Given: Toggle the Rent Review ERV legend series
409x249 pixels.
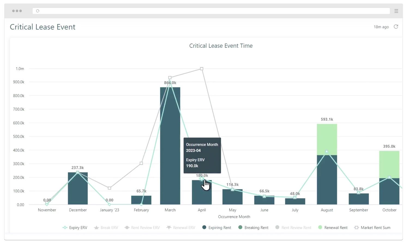Looking at the screenshot, I should 142,228.
